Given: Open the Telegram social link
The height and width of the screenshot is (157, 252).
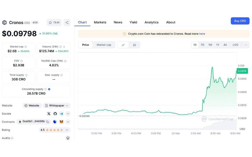Looking at the screenshot, I should point(61,114).
